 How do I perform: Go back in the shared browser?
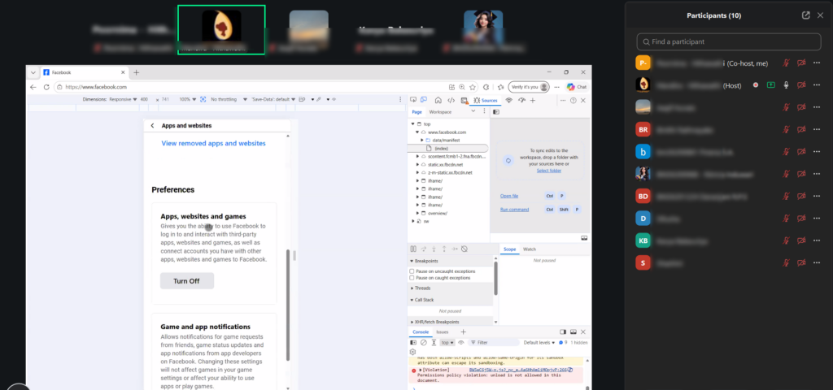pyautogui.click(x=33, y=87)
